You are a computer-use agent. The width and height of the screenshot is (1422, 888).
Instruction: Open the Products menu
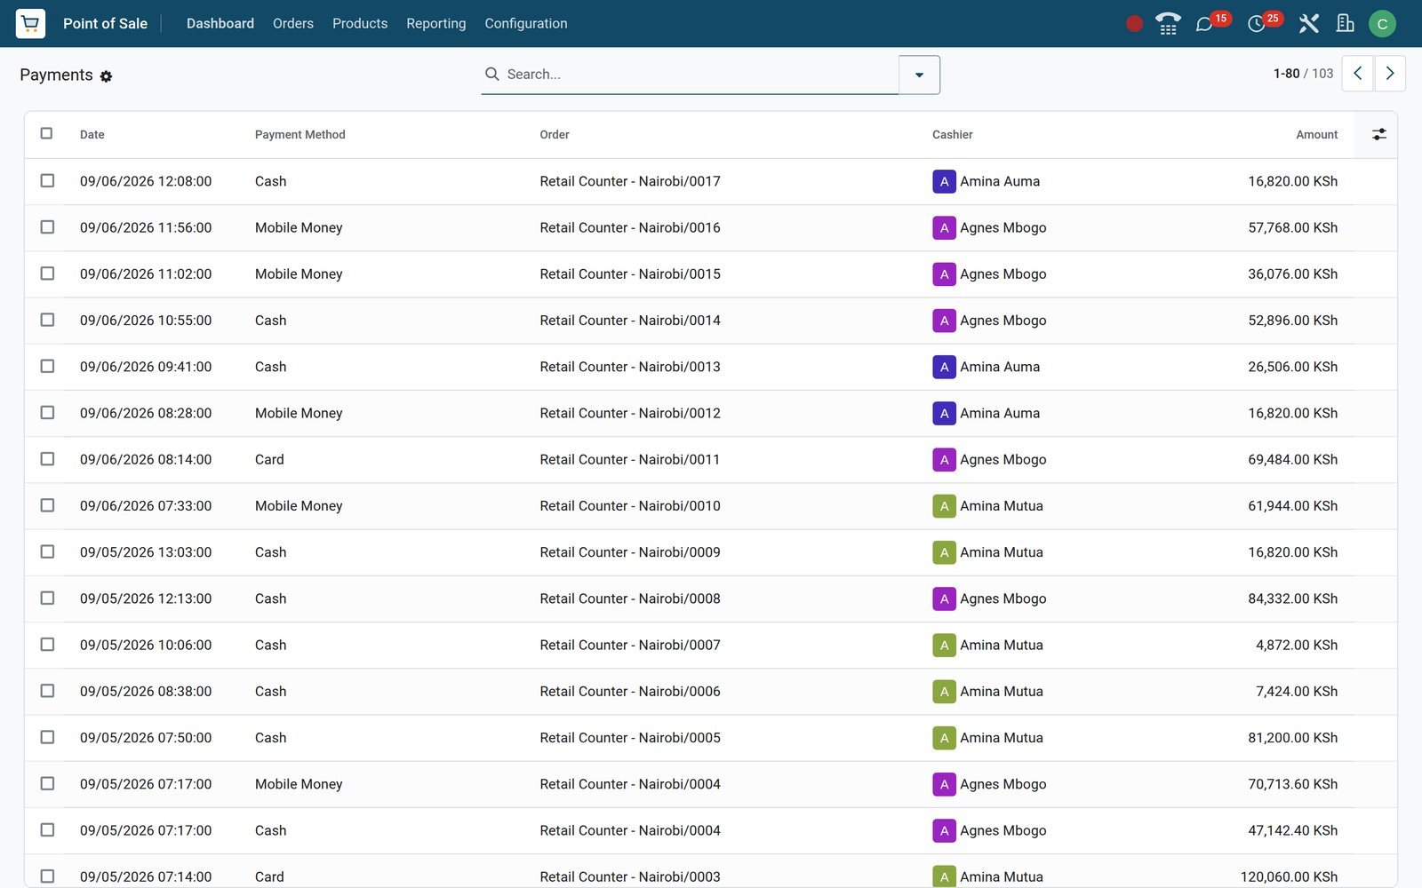pyautogui.click(x=360, y=23)
